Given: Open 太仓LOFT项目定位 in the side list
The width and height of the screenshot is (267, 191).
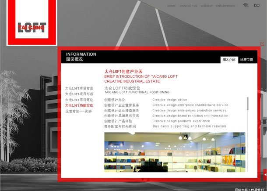Looking at the screenshot, I should 79,100.
